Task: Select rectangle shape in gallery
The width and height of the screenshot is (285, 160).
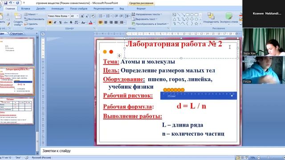Action: click(x=187, y=15)
